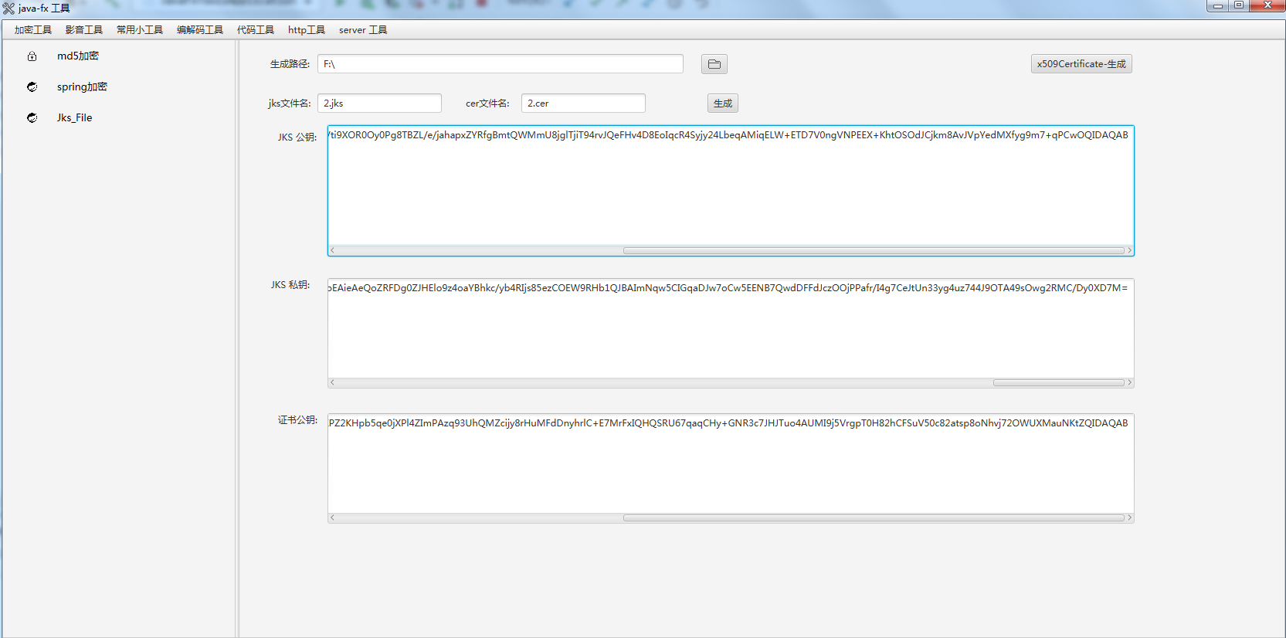1286x638 pixels.
Task: Open the 代码工具 menu
Action: [255, 30]
